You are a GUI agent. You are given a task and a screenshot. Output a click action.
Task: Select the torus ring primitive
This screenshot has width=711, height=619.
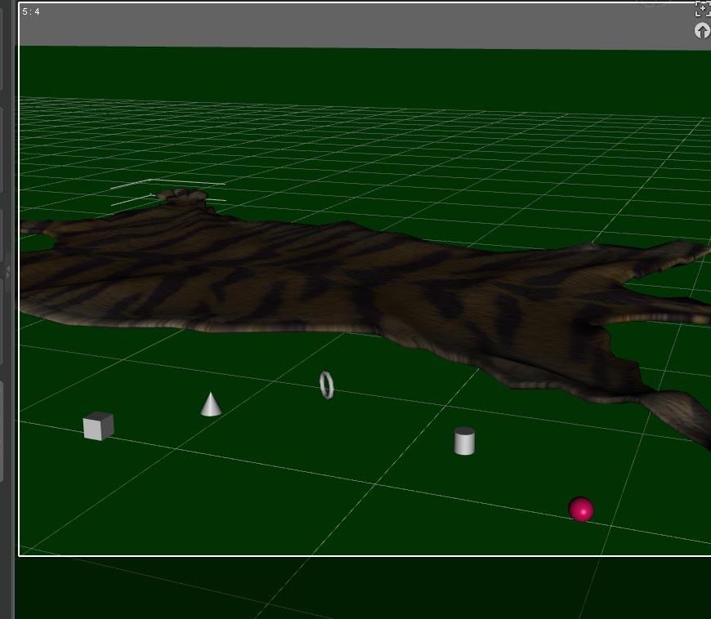326,385
